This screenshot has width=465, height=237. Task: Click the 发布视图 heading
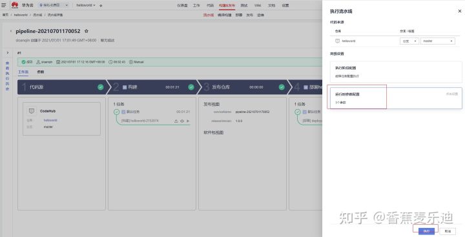[x=211, y=104]
